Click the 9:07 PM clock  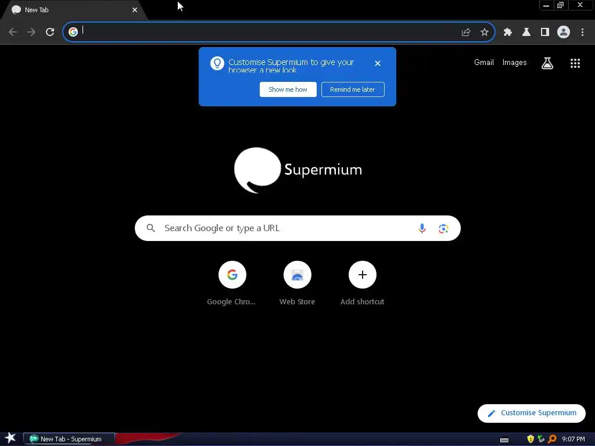click(574, 439)
